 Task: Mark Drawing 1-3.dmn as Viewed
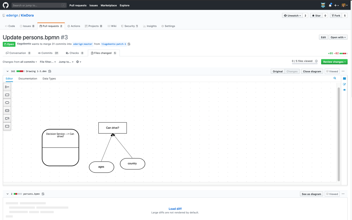pos(332,71)
